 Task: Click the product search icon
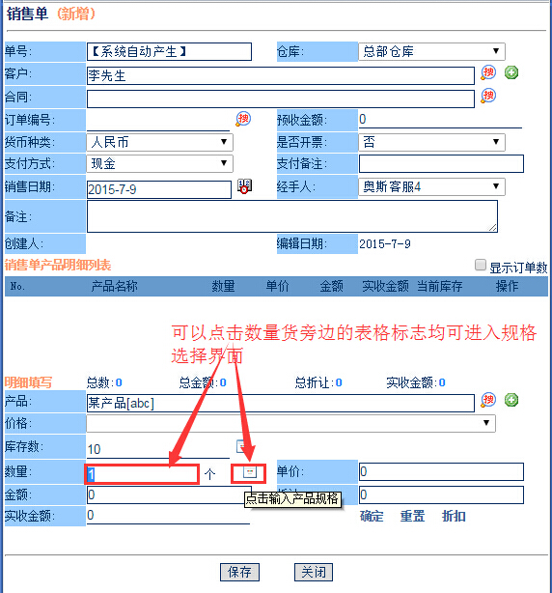coord(488,400)
